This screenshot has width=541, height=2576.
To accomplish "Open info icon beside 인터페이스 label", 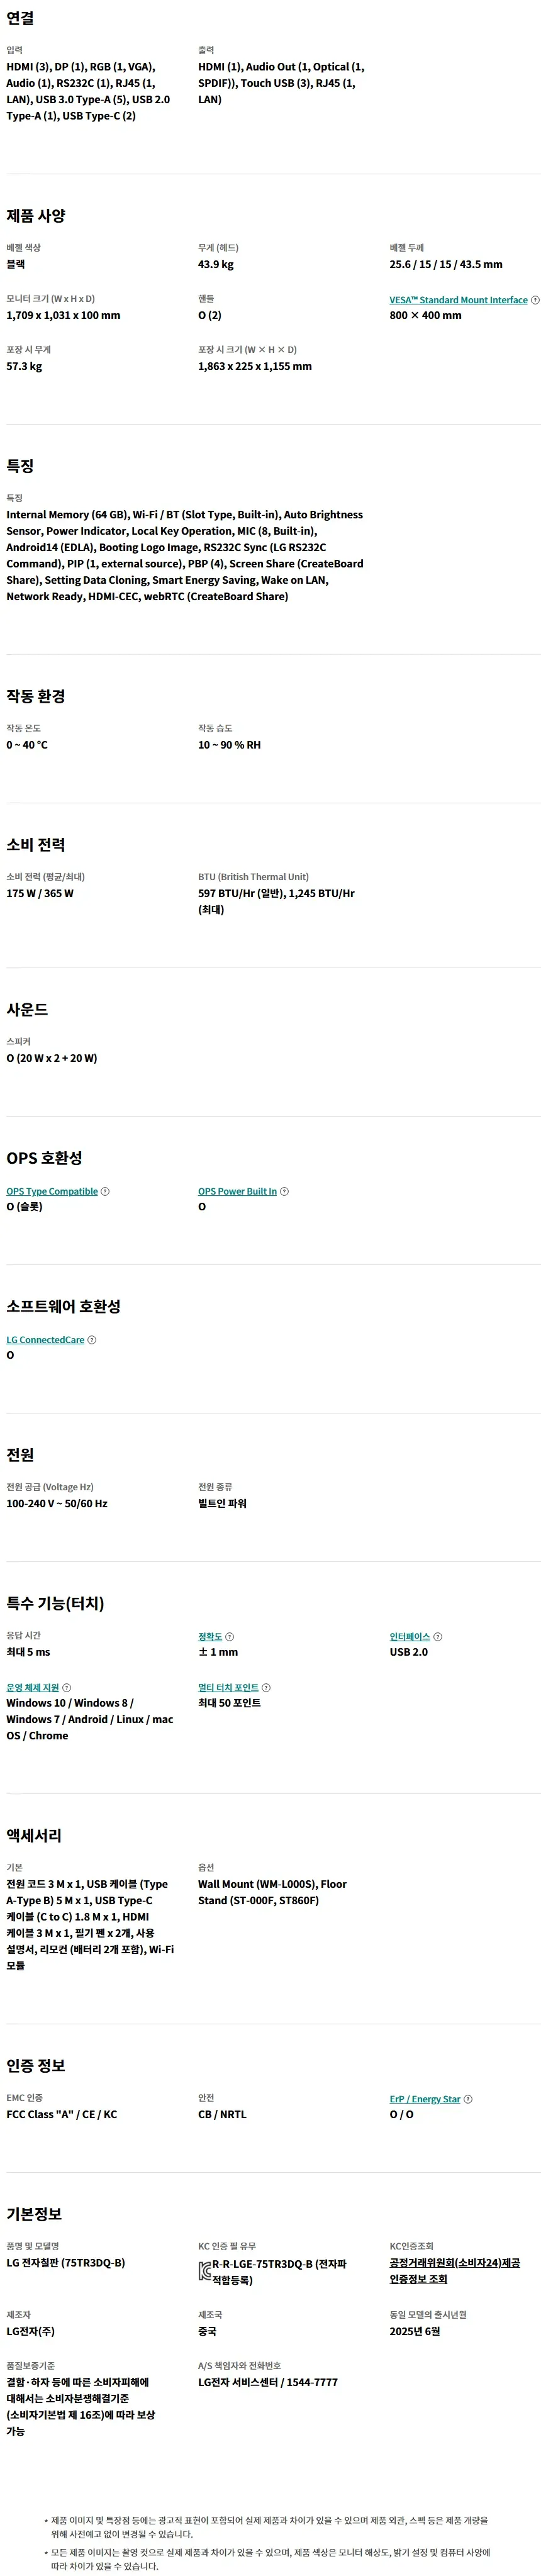I will pos(438,1637).
